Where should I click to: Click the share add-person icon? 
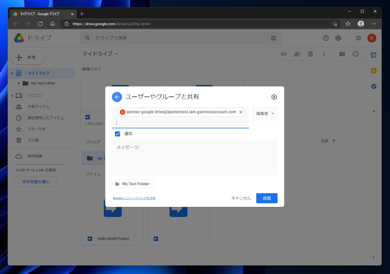point(297,54)
